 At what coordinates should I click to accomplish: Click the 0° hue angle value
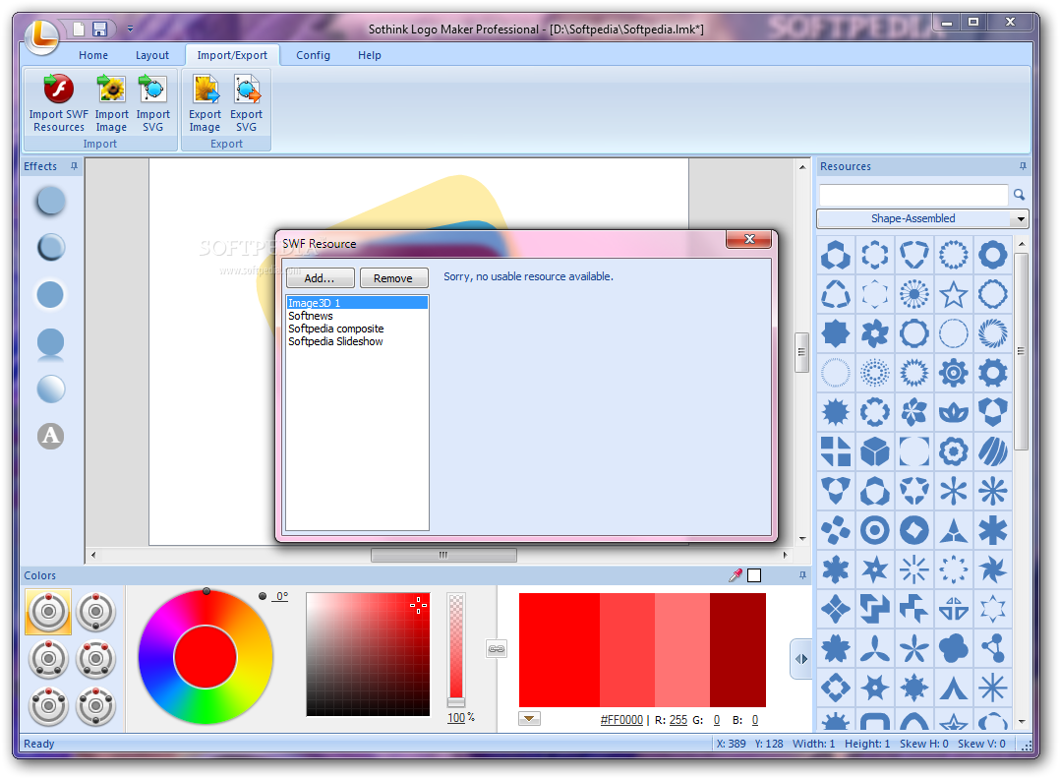(281, 596)
